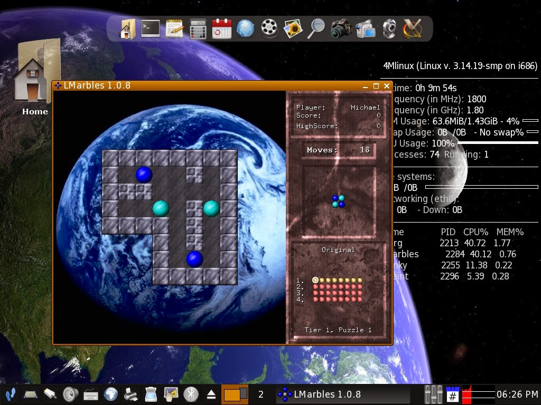
Task: Open the printer icon in taskbar
Action: click(131, 394)
